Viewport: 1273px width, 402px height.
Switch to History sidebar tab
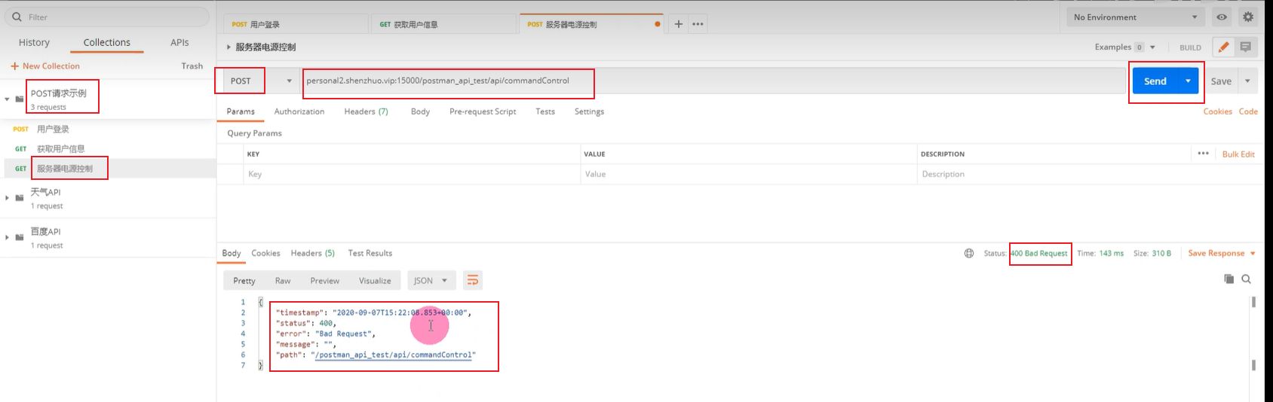pyautogui.click(x=34, y=43)
